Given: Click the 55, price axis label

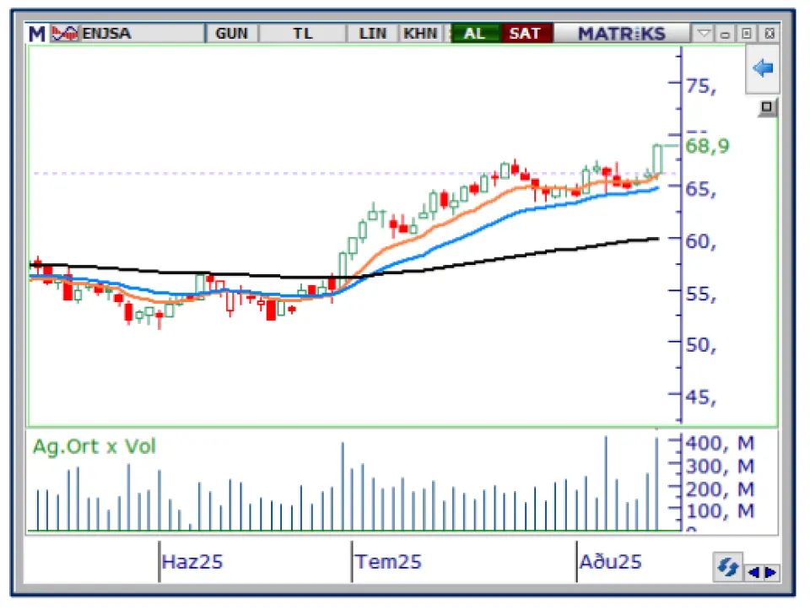Looking at the screenshot, I should [701, 294].
